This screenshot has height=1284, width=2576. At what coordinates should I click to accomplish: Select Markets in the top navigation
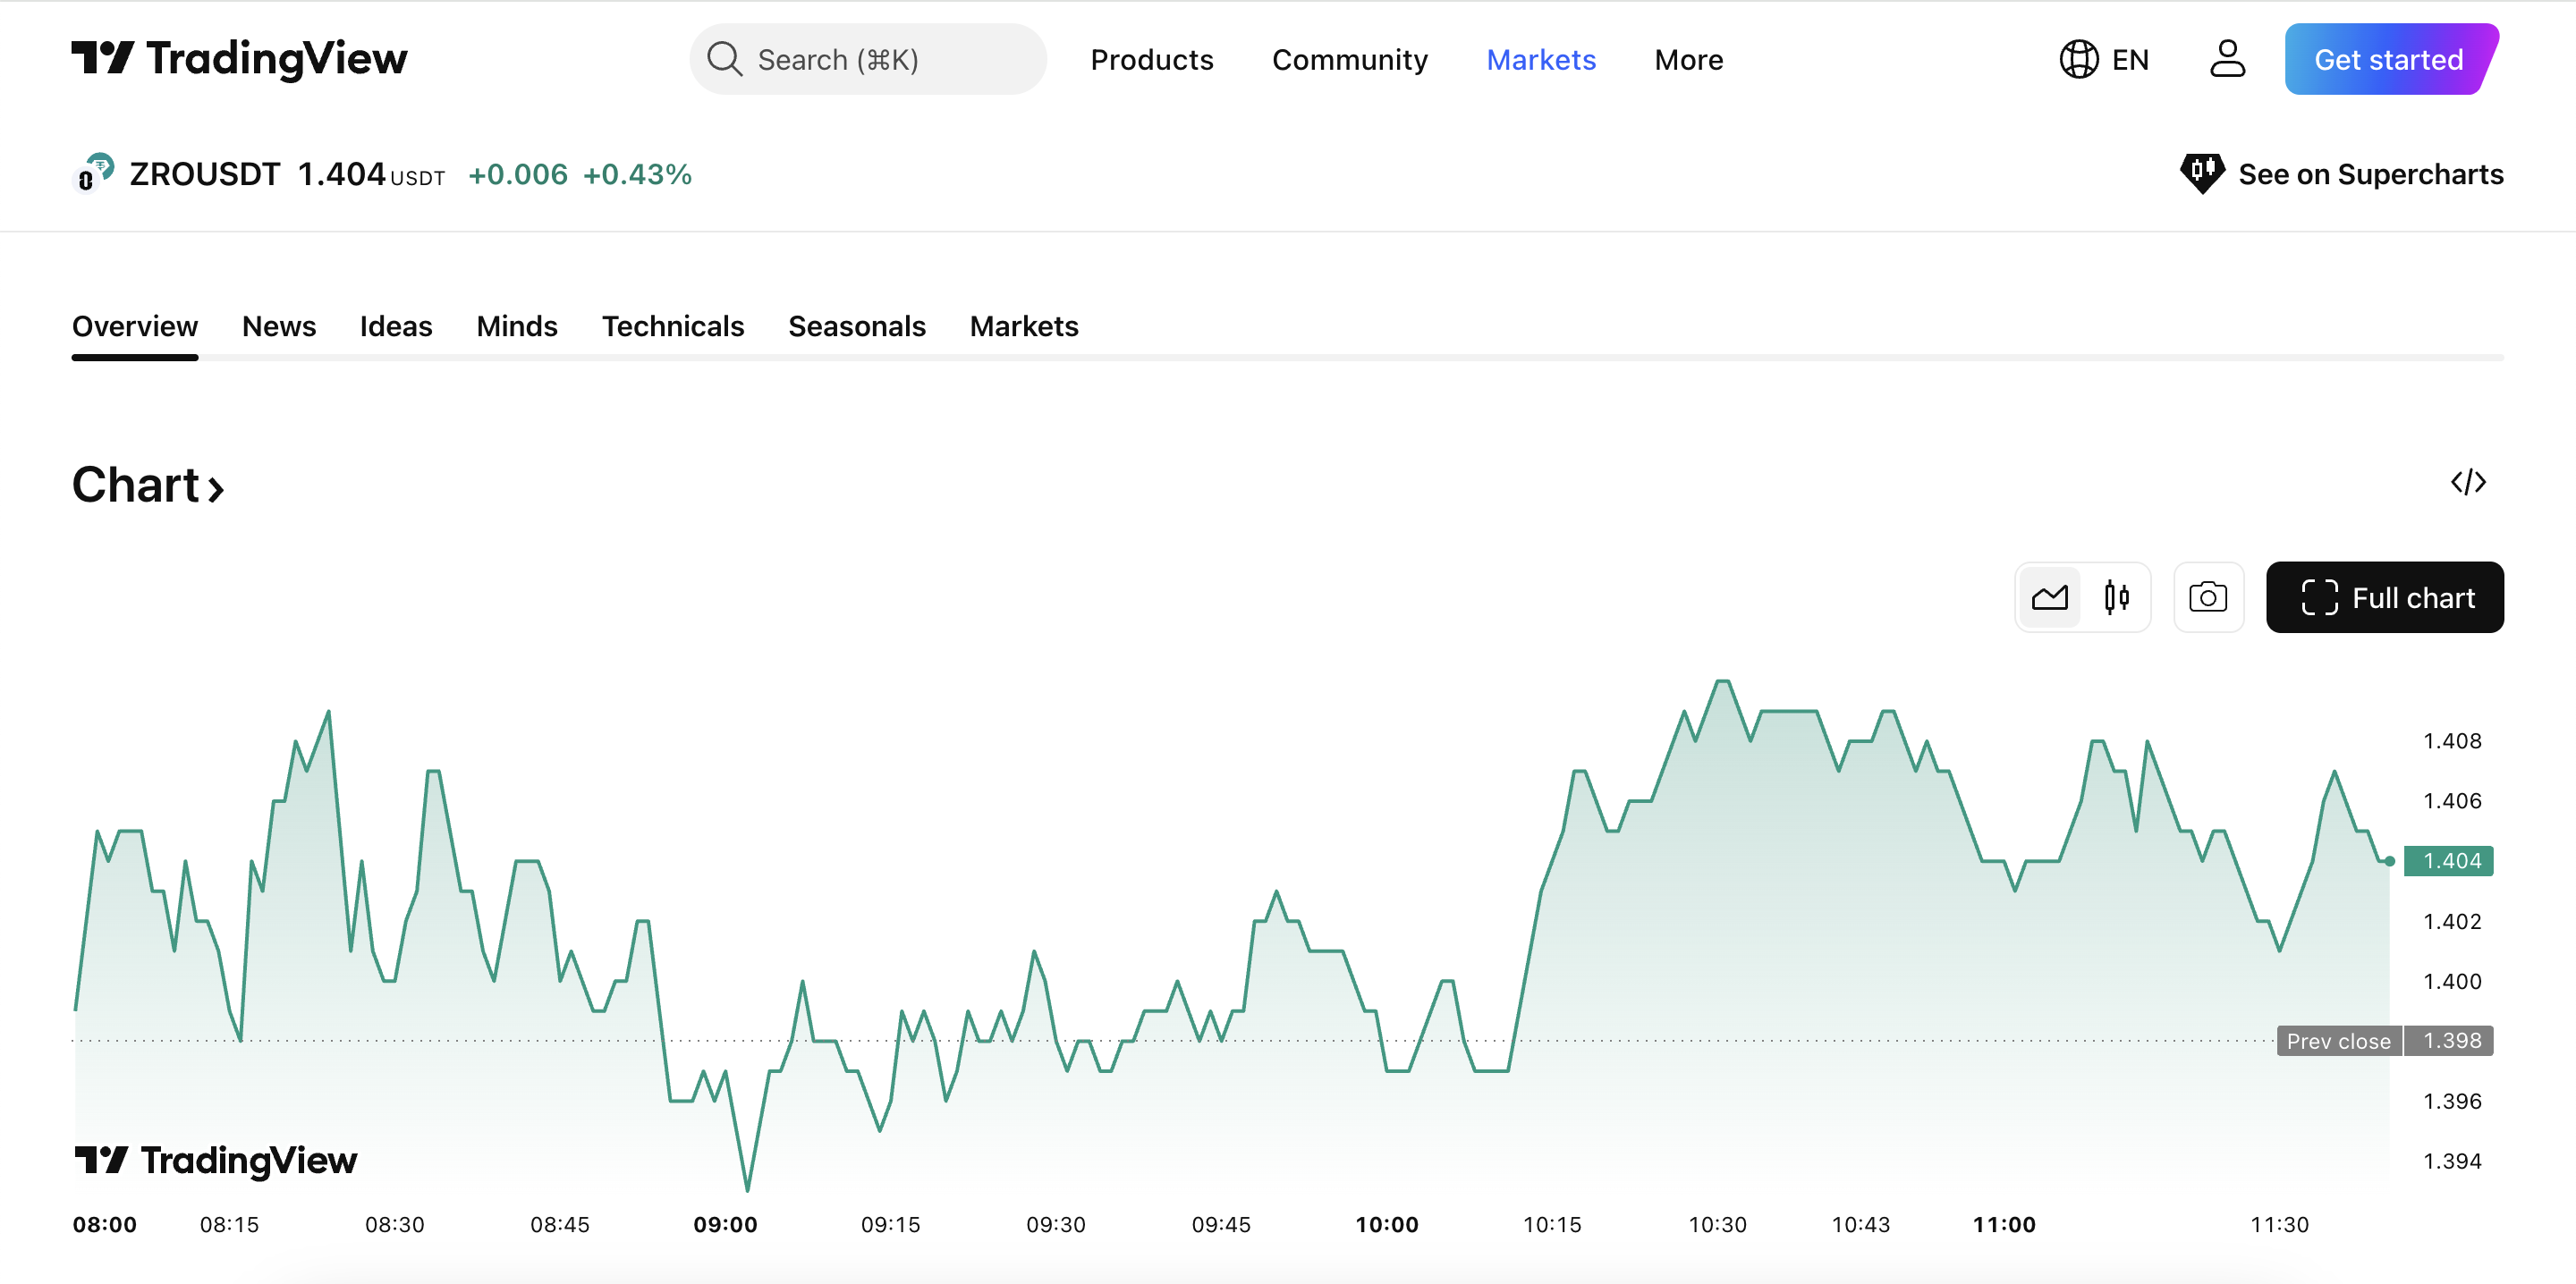(1540, 59)
